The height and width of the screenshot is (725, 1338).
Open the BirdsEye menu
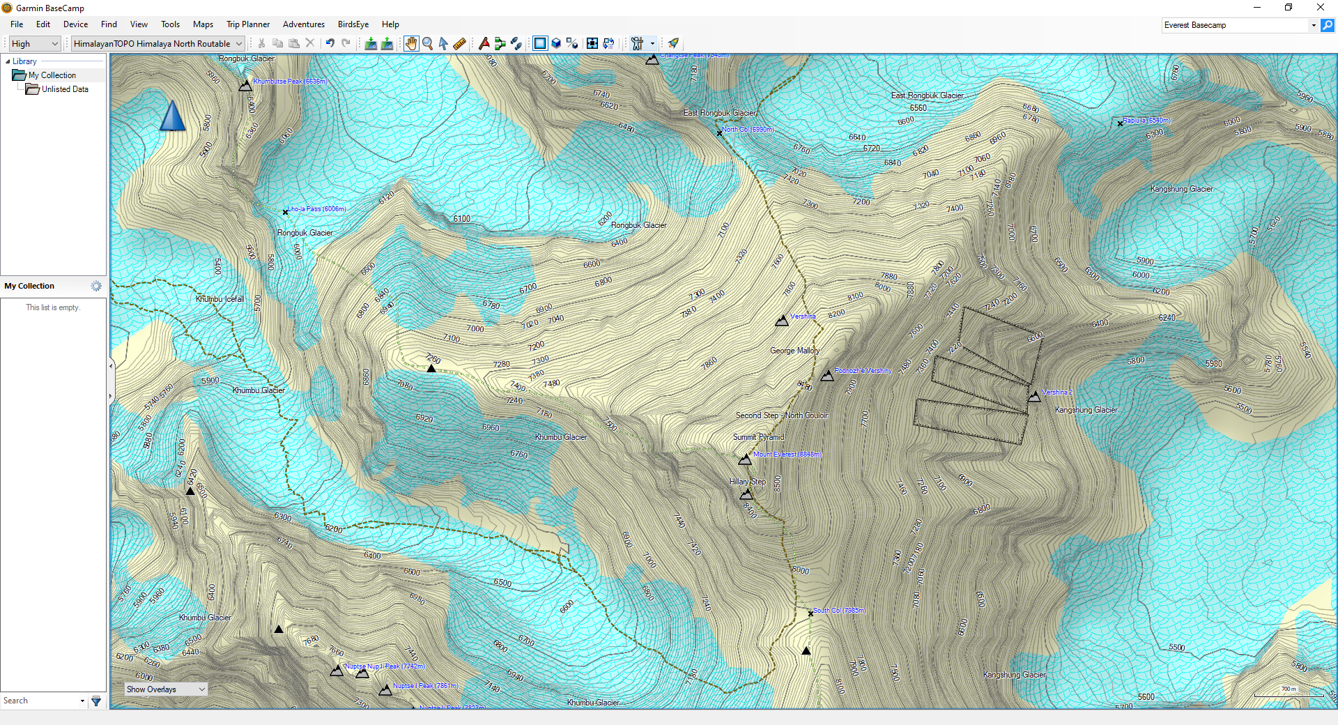pos(353,24)
